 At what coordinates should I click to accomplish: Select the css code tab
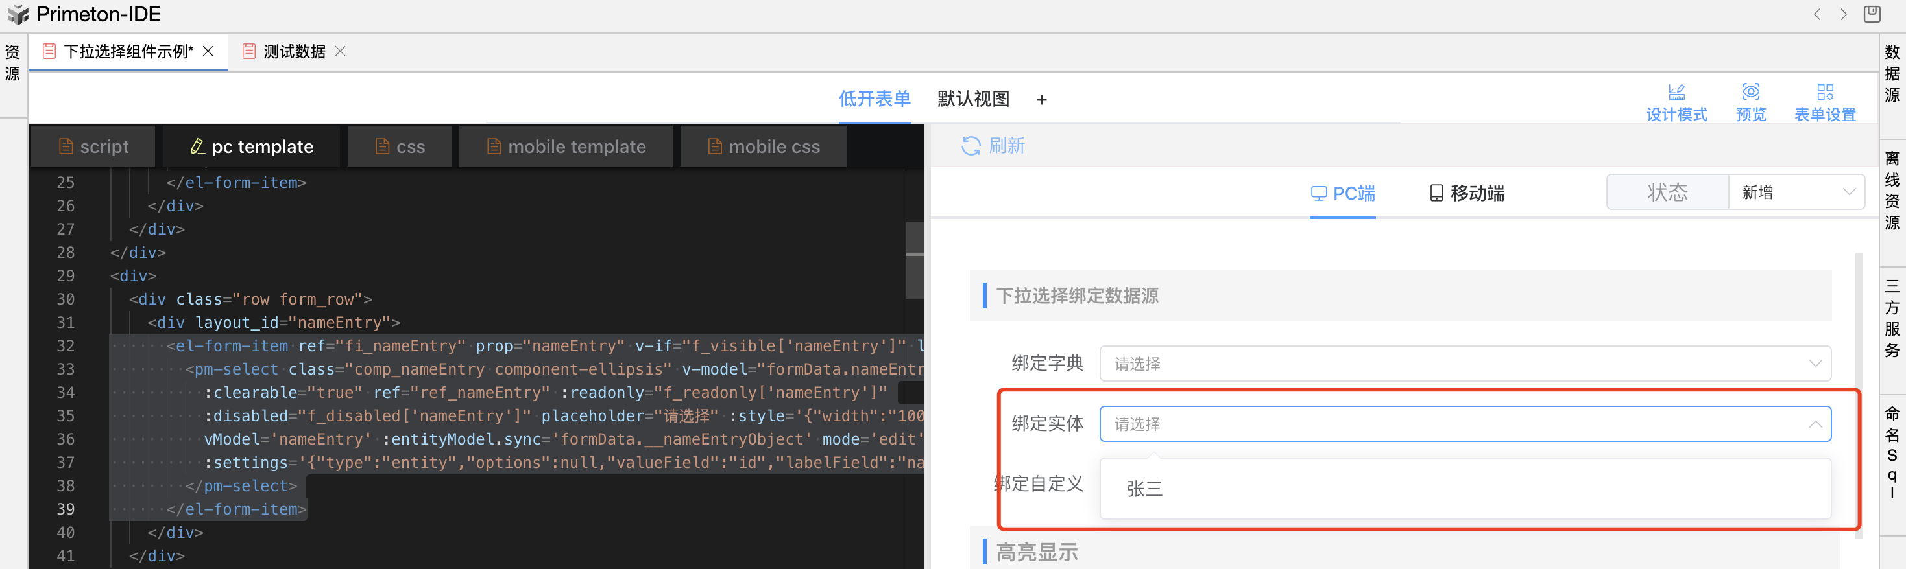(400, 146)
